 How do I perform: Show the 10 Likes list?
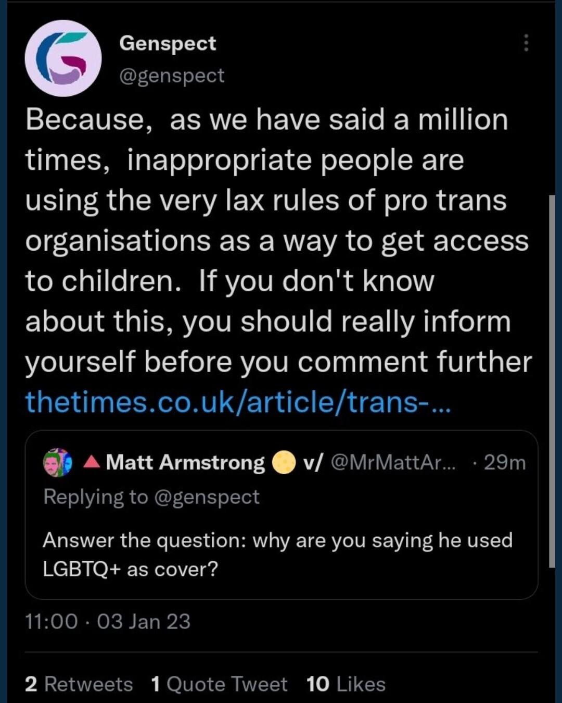(x=346, y=684)
